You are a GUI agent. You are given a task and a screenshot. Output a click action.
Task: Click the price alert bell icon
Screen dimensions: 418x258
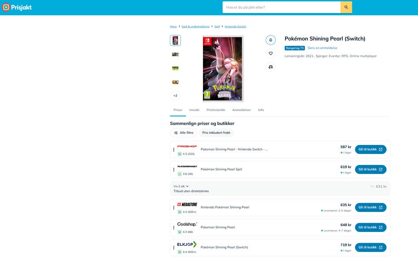(270, 40)
